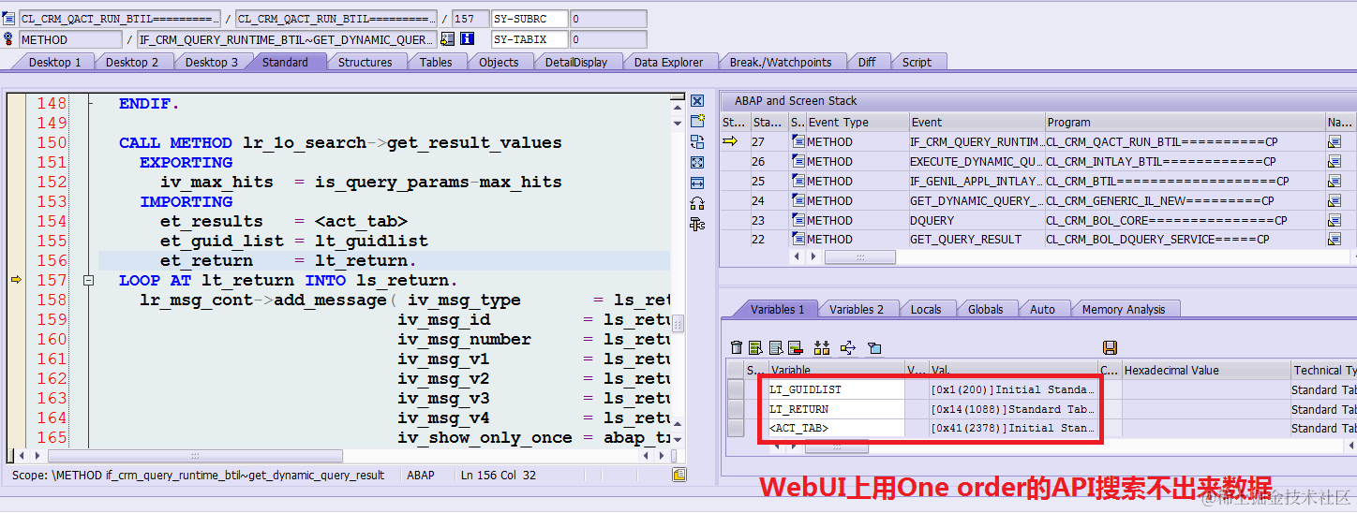
Task: Click the Event Type column header
Action: tap(857, 123)
